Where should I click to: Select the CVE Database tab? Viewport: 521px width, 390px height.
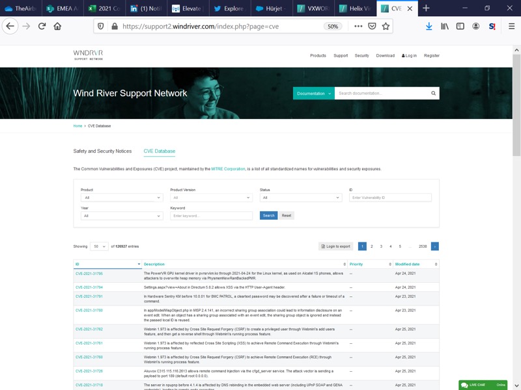160,151
